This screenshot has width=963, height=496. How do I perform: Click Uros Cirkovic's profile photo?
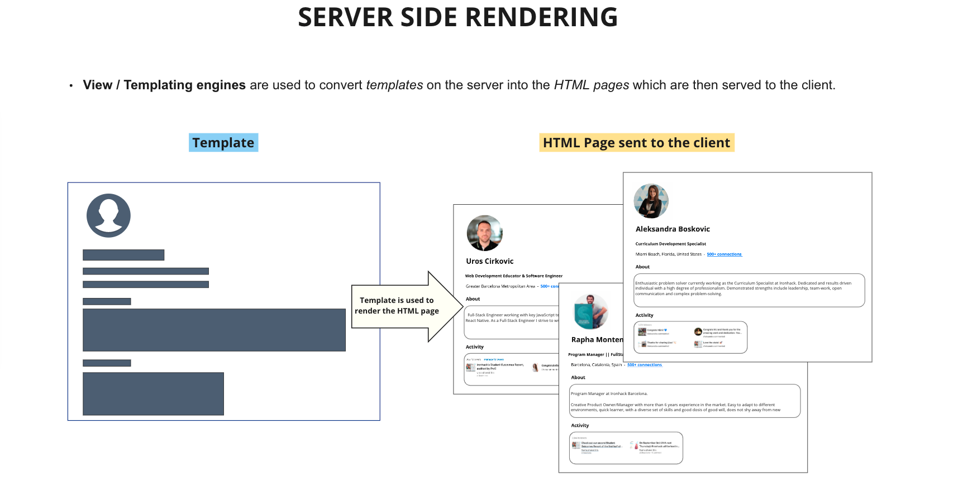[484, 233]
